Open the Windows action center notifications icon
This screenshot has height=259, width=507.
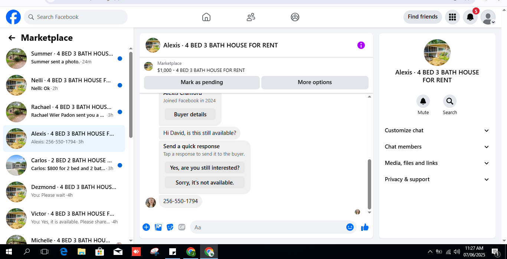[495, 252]
